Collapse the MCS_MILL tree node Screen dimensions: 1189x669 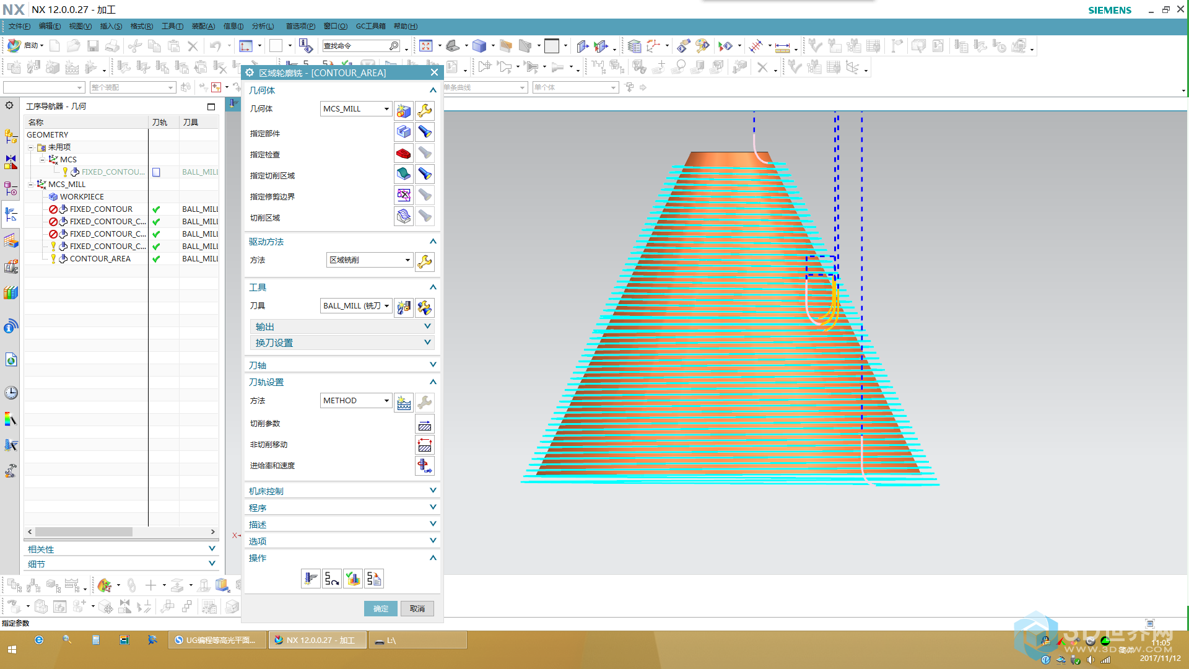click(30, 185)
